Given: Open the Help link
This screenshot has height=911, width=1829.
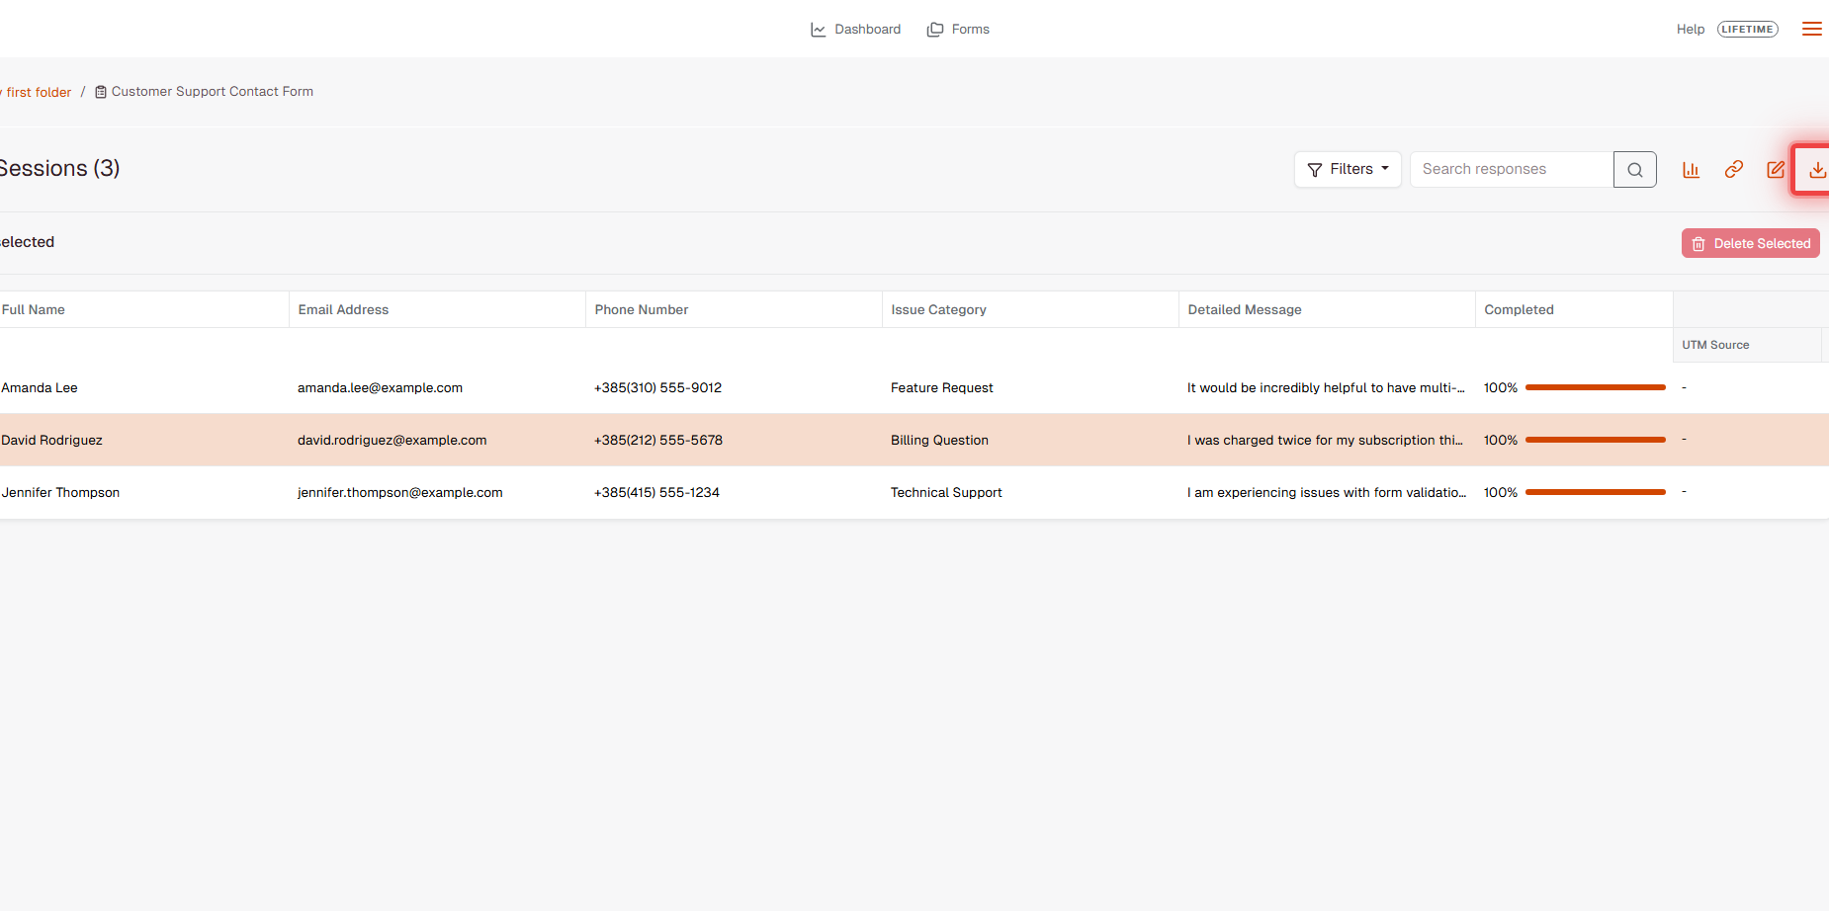Looking at the screenshot, I should (x=1691, y=29).
